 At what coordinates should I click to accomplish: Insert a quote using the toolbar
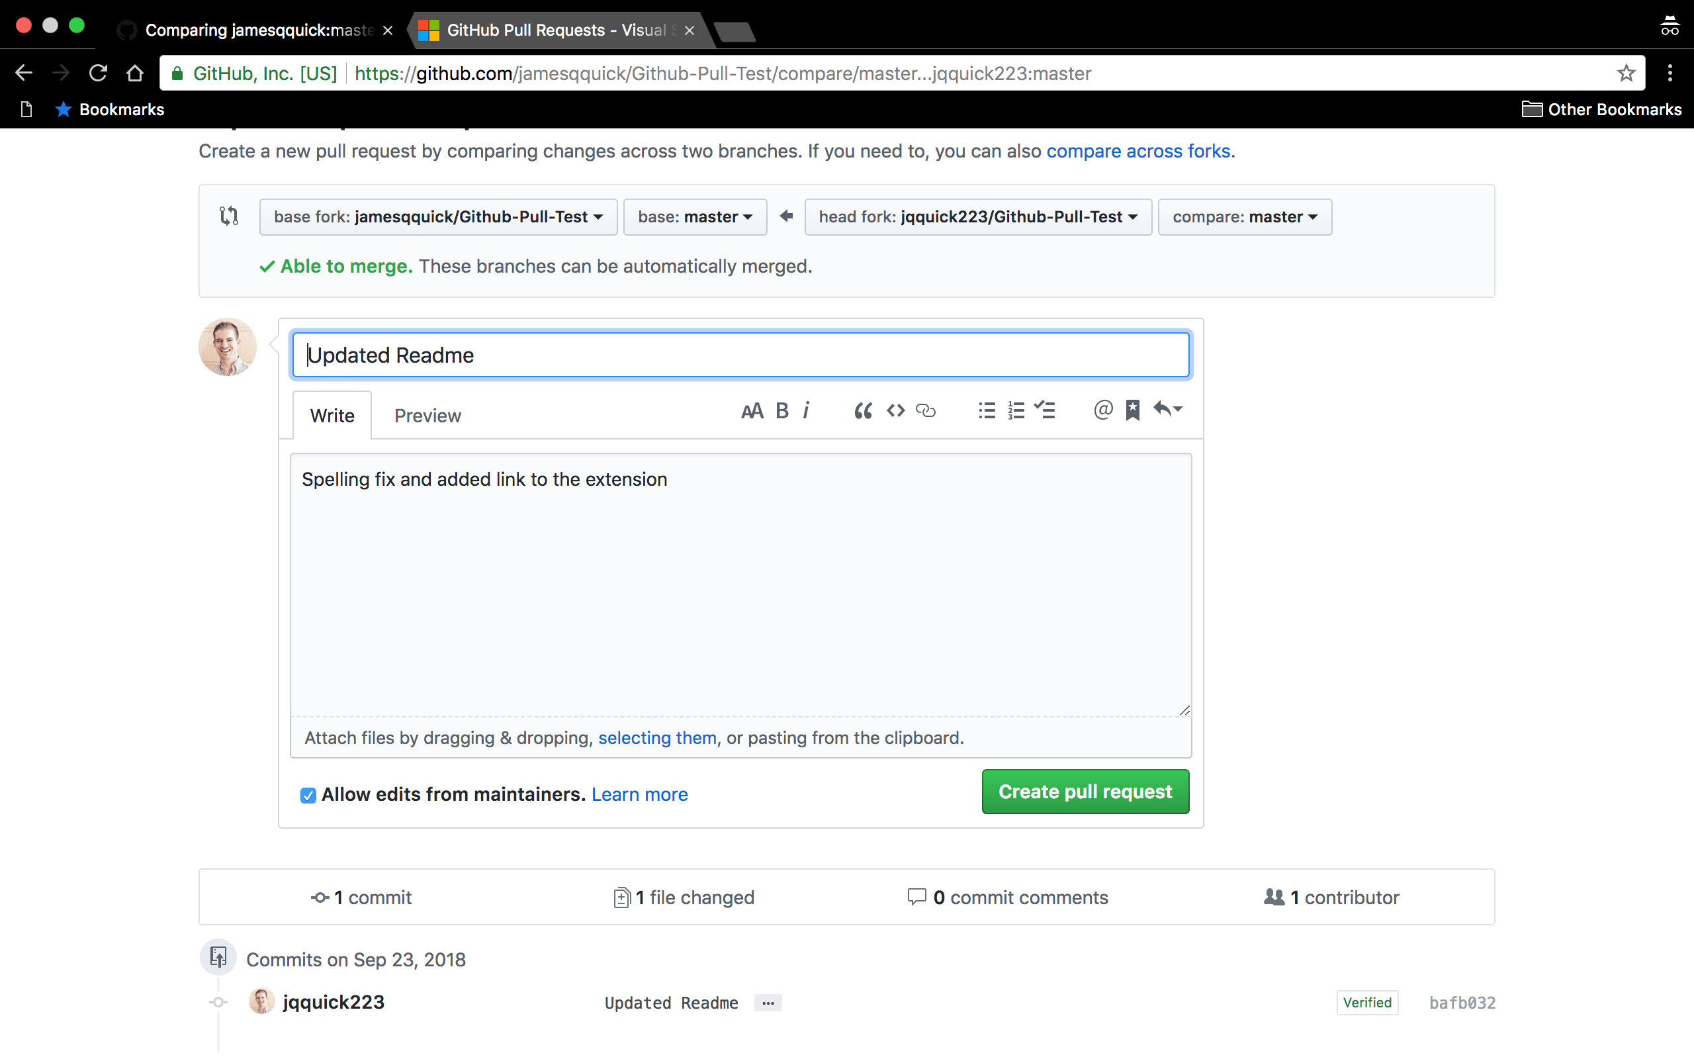862,411
